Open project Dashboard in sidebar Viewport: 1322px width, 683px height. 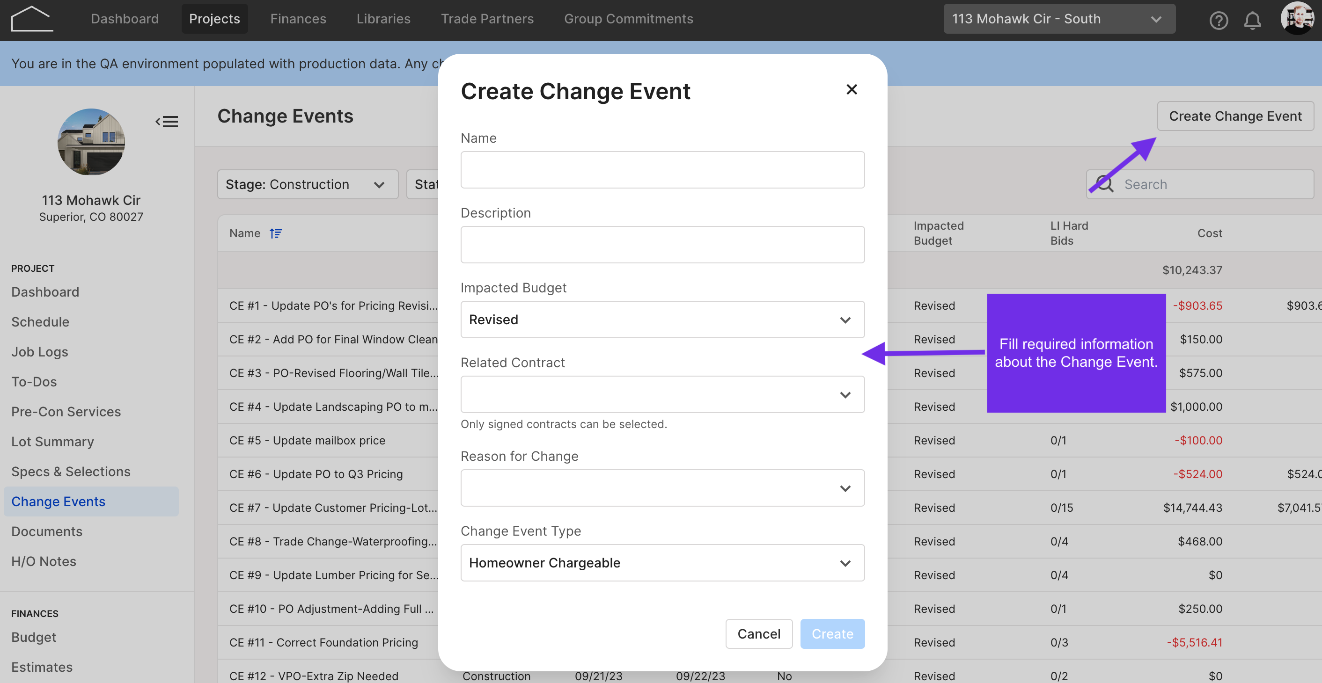45,292
